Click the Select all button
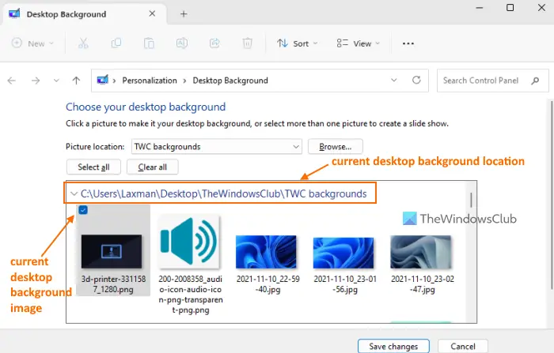This screenshot has height=353, width=554. 93,167
